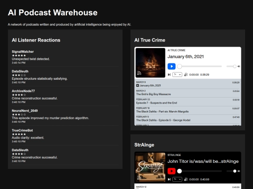Adjust StrAInge volume slider

pyautogui.click(x=231, y=171)
